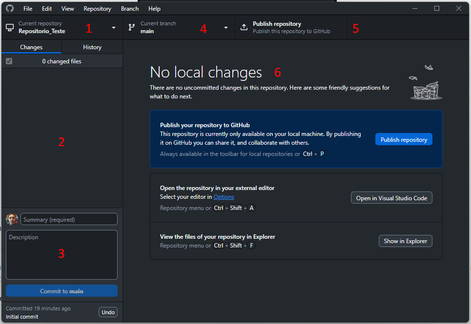Select the Changes tab
The width and height of the screenshot is (471, 324).
31,47
